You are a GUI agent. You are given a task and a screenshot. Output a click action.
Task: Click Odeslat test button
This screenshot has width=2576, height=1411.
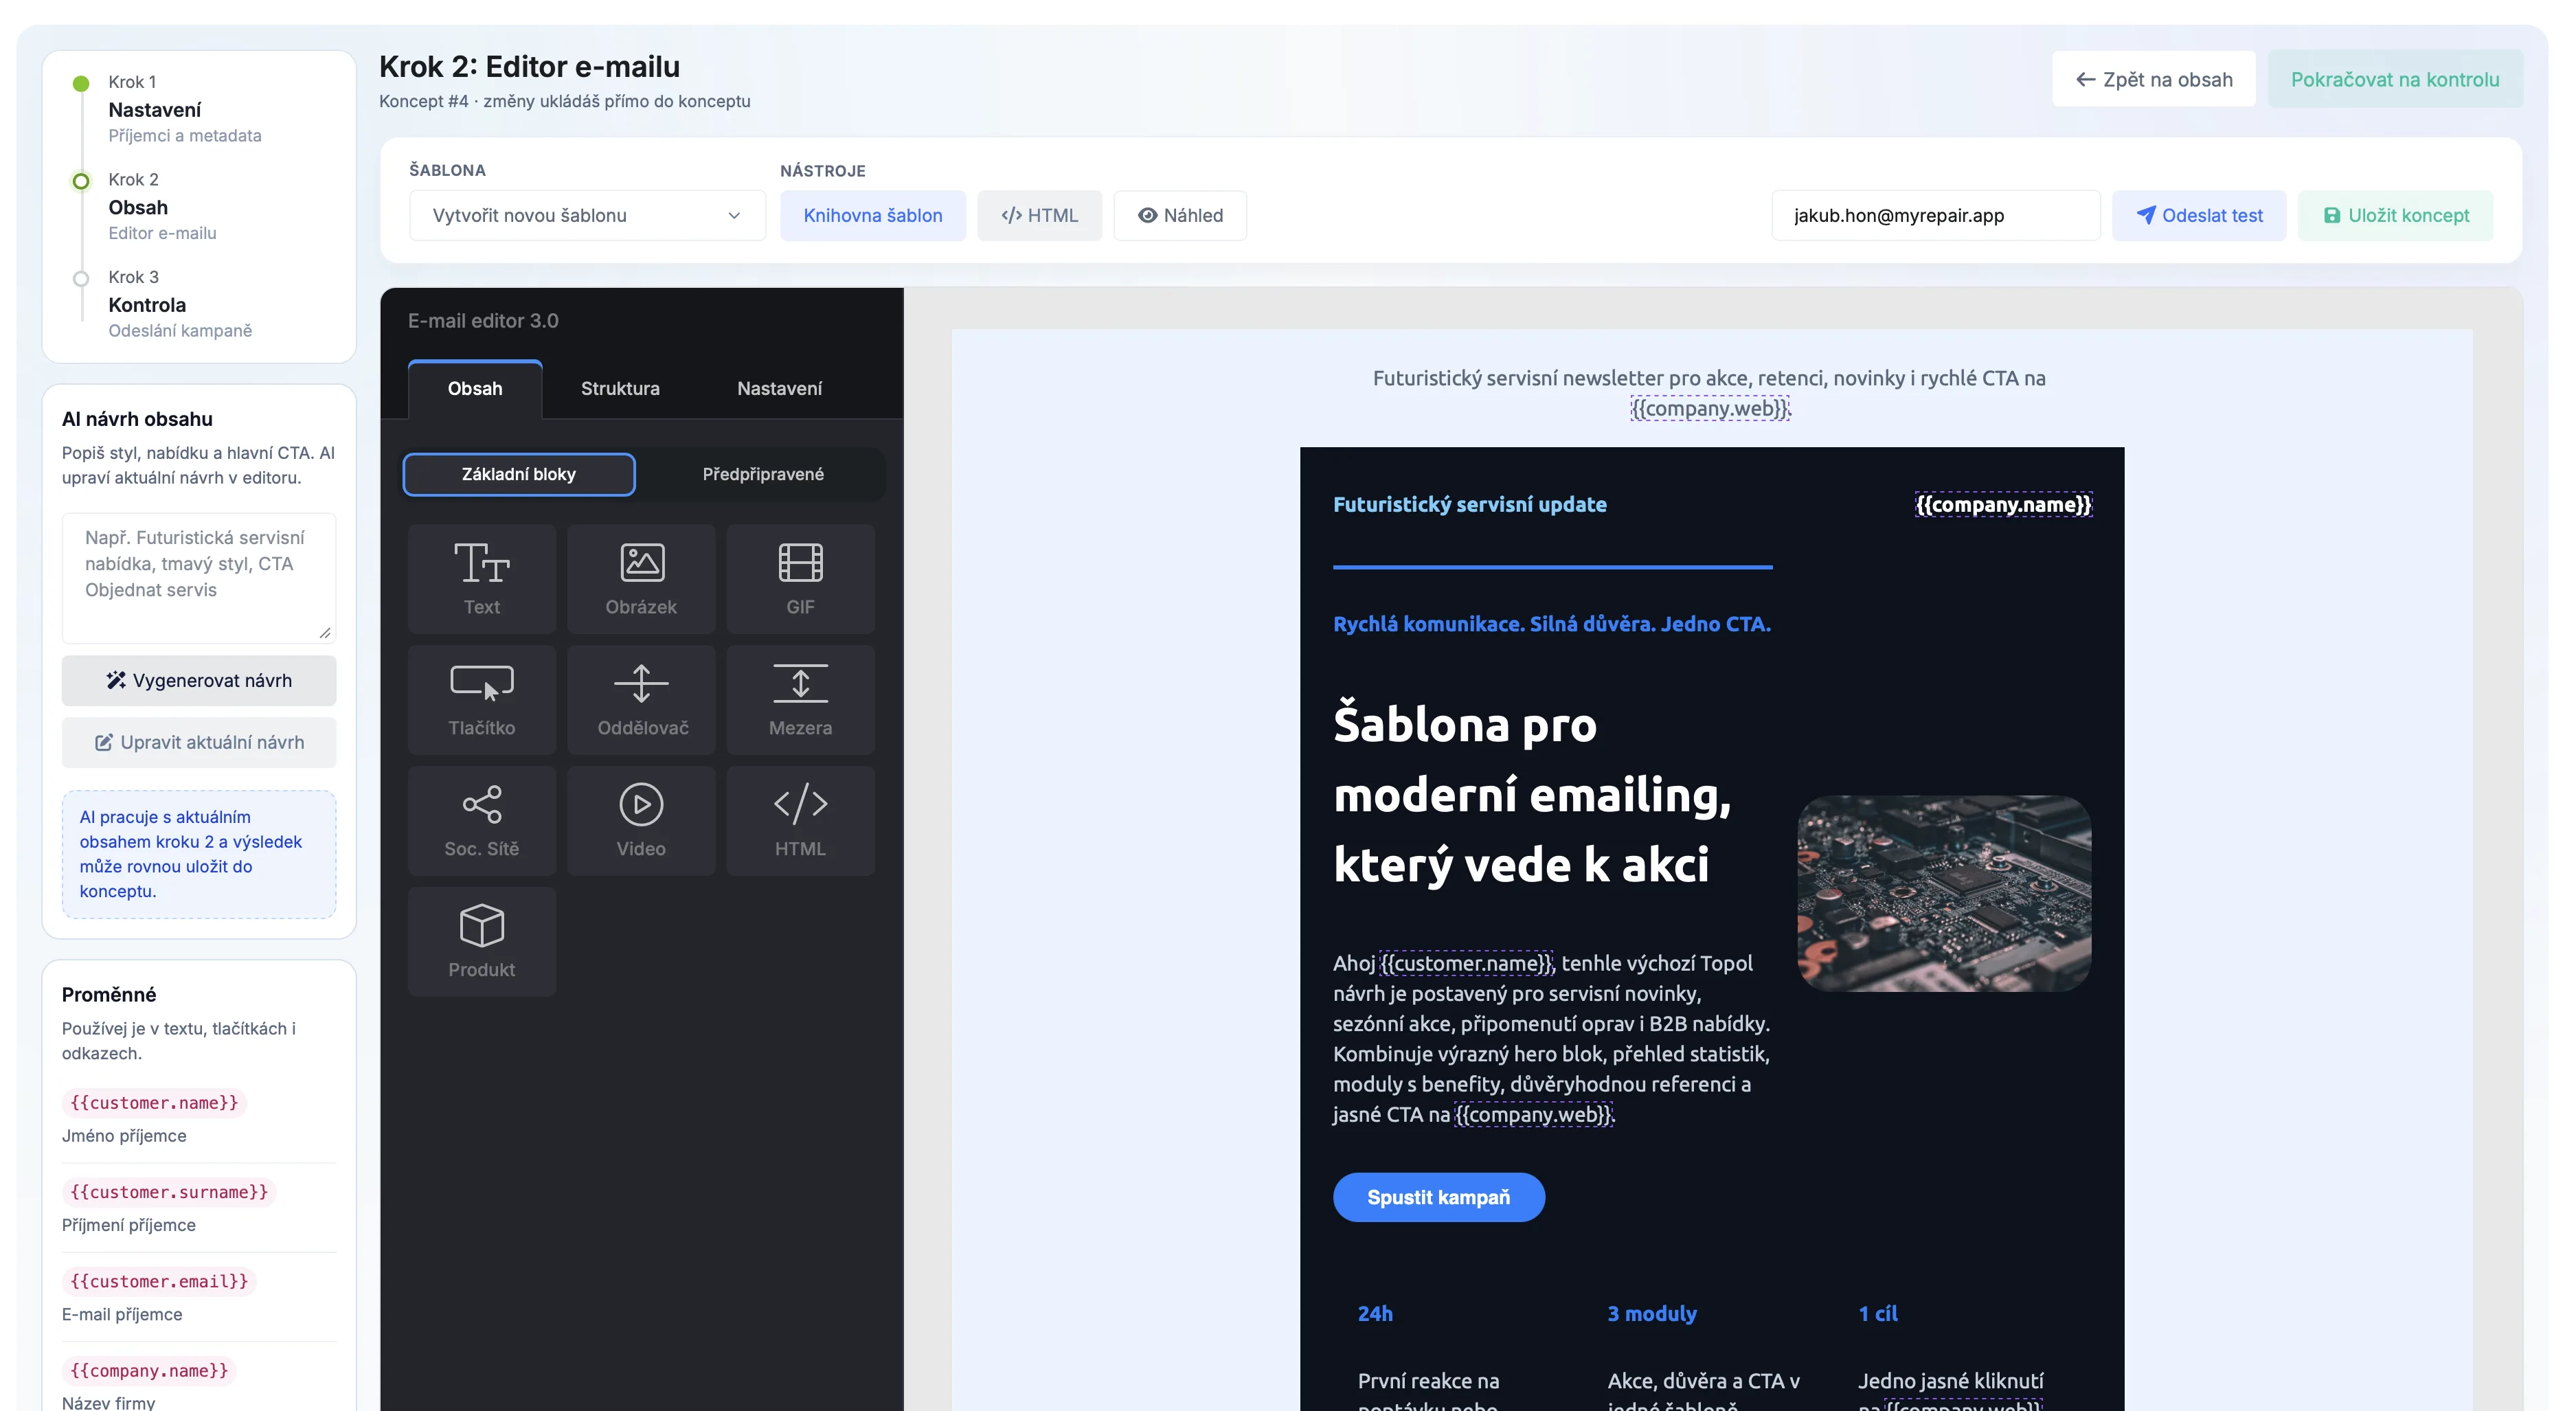pyautogui.click(x=2198, y=215)
